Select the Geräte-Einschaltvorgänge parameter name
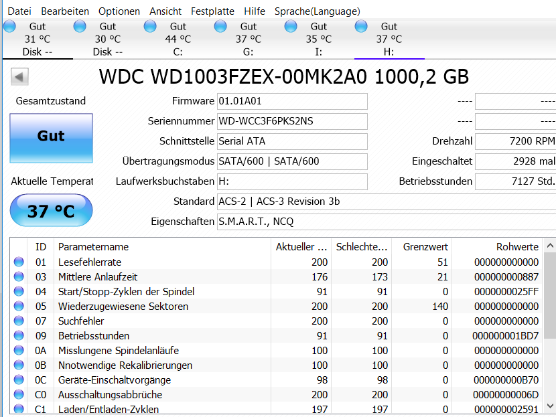Screen dimensions: 556x417 pyautogui.click(x=114, y=380)
